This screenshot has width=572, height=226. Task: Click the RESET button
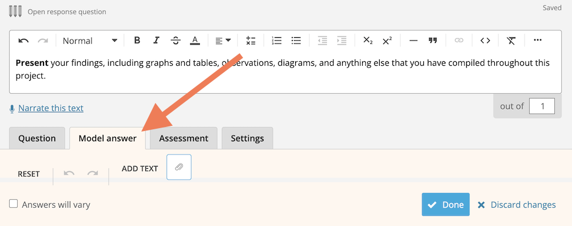pos(29,174)
